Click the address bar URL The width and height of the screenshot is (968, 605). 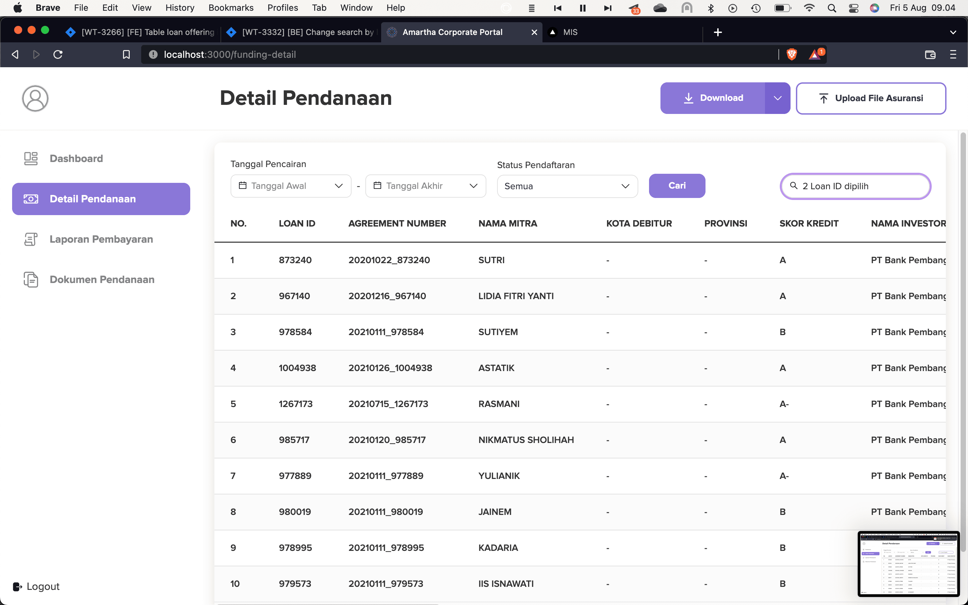pyautogui.click(x=230, y=54)
